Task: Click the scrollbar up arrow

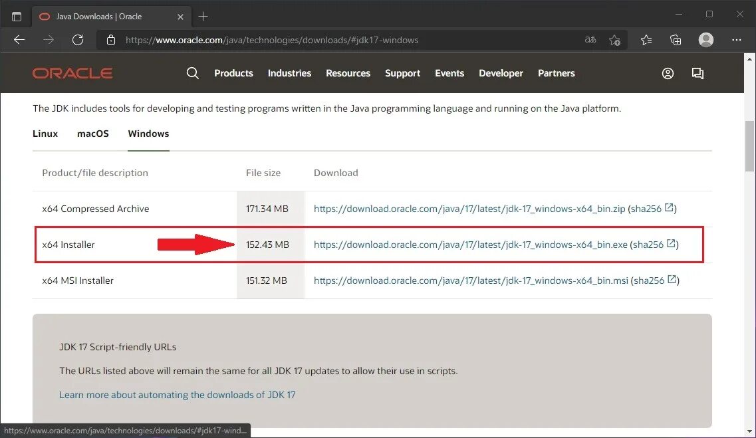Action: tap(749, 58)
